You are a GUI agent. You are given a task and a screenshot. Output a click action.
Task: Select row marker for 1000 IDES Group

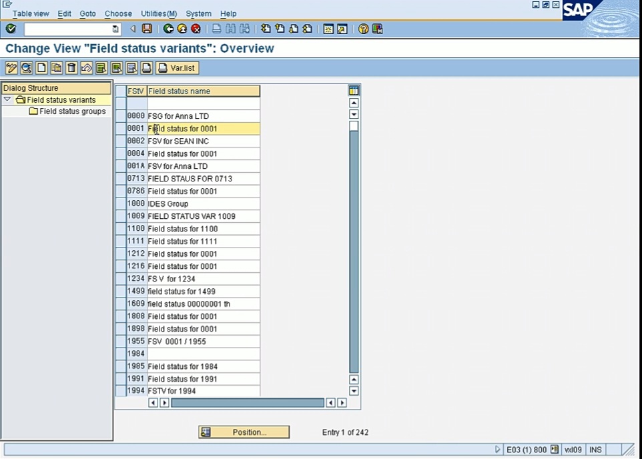(x=121, y=203)
